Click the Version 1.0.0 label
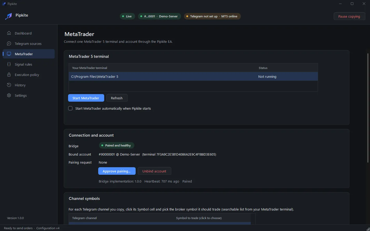Screen dimensions: 370x231 click(x=15, y=218)
